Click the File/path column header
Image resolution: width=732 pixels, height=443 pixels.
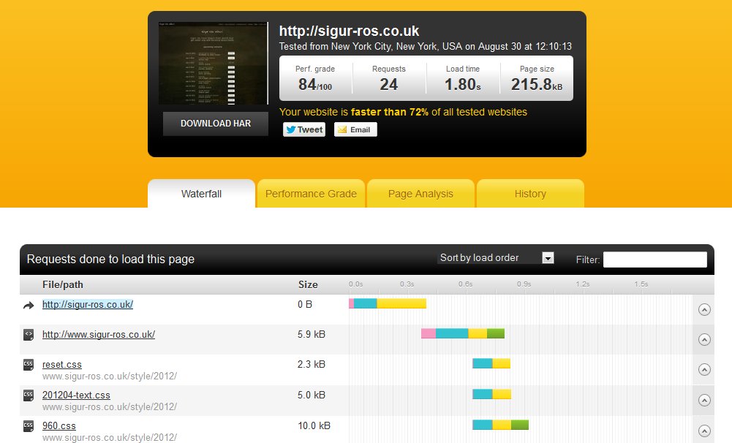click(63, 285)
